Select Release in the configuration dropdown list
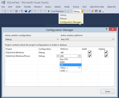 [x=71, y=19]
